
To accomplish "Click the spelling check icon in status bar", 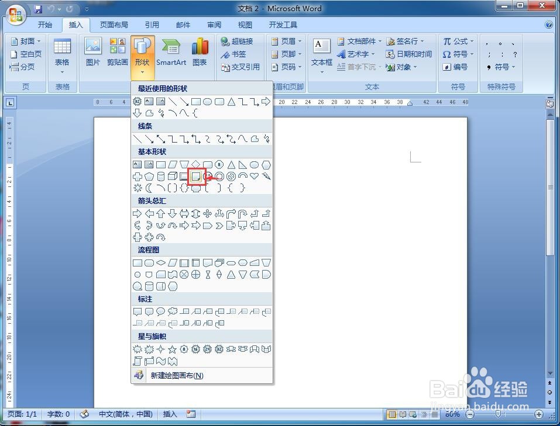I will pyautogui.click(x=84, y=414).
